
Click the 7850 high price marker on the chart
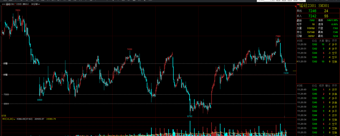(18, 10)
